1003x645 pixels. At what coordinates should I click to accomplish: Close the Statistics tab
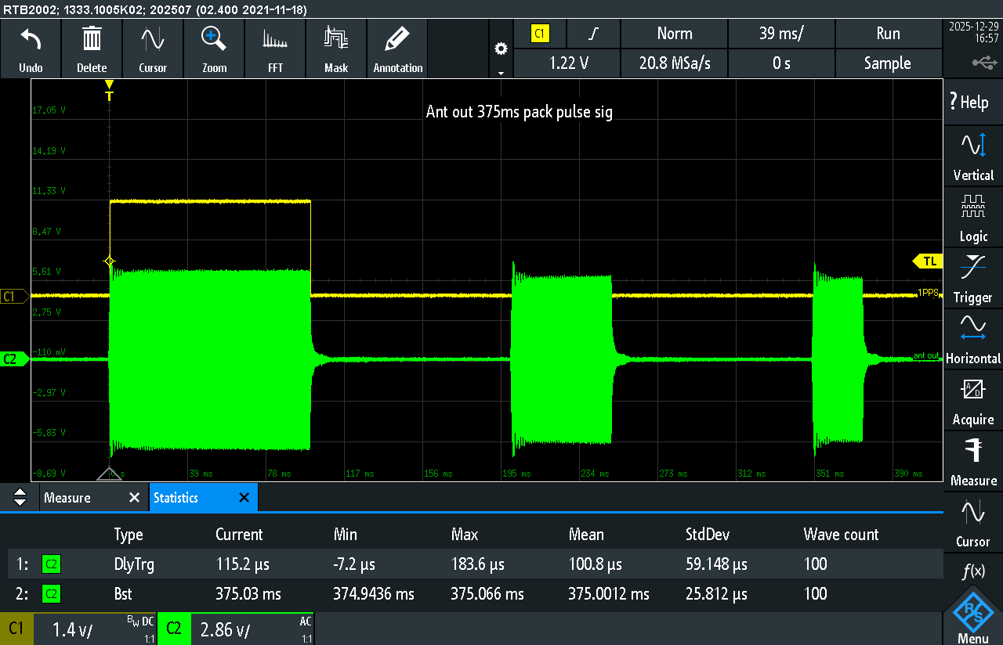[244, 498]
